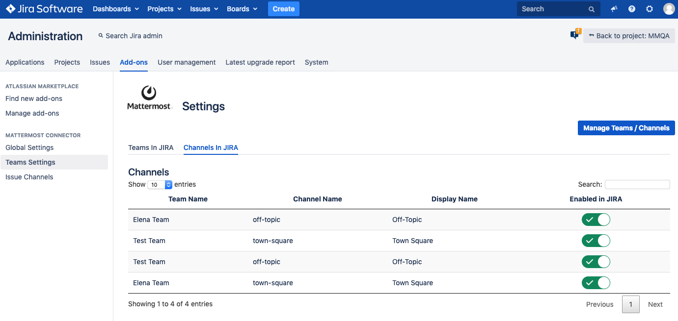Image resolution: width=678 pixels, height=321 pixels.
Task: Click the Mattermost logo
Action: (149, 98)
